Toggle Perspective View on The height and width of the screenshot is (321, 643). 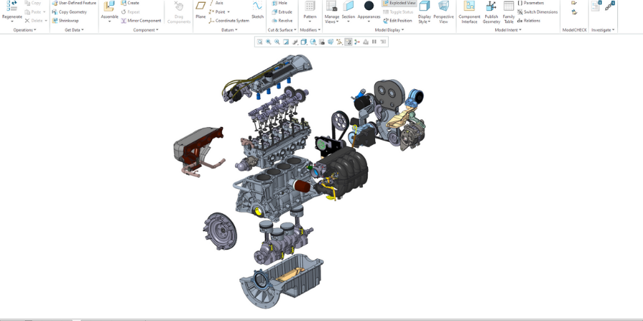coord(444,7)
